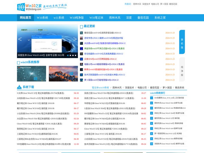
Task: Click icon beside 黑鲨系统win10 entry
Action: (x=81, y=48)
